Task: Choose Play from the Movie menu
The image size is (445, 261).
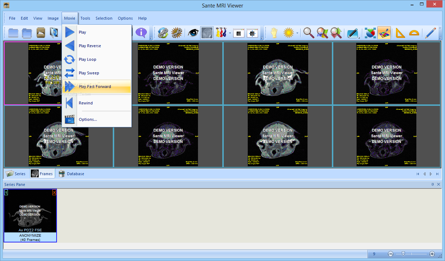Action: click(x=97, y=32)
